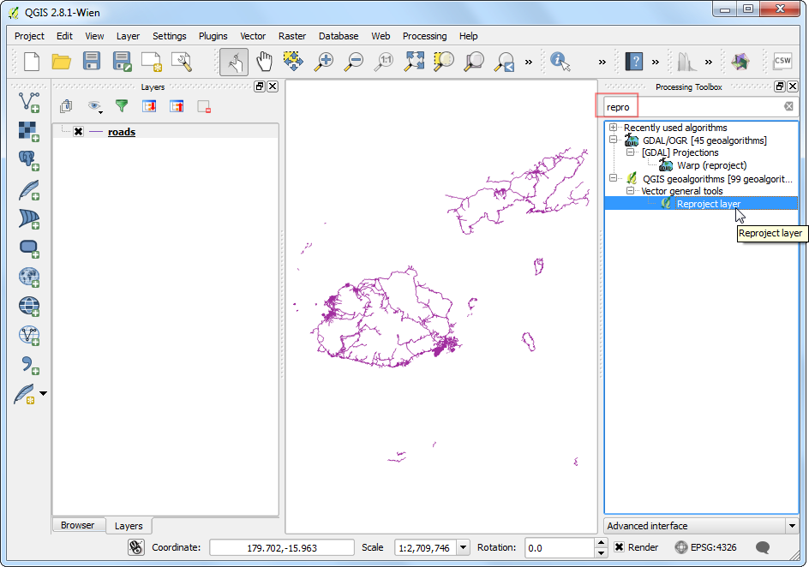Screen dimensions: 809x567
Task: Toggle visibility of the roads layer
Action: (79, 132)
